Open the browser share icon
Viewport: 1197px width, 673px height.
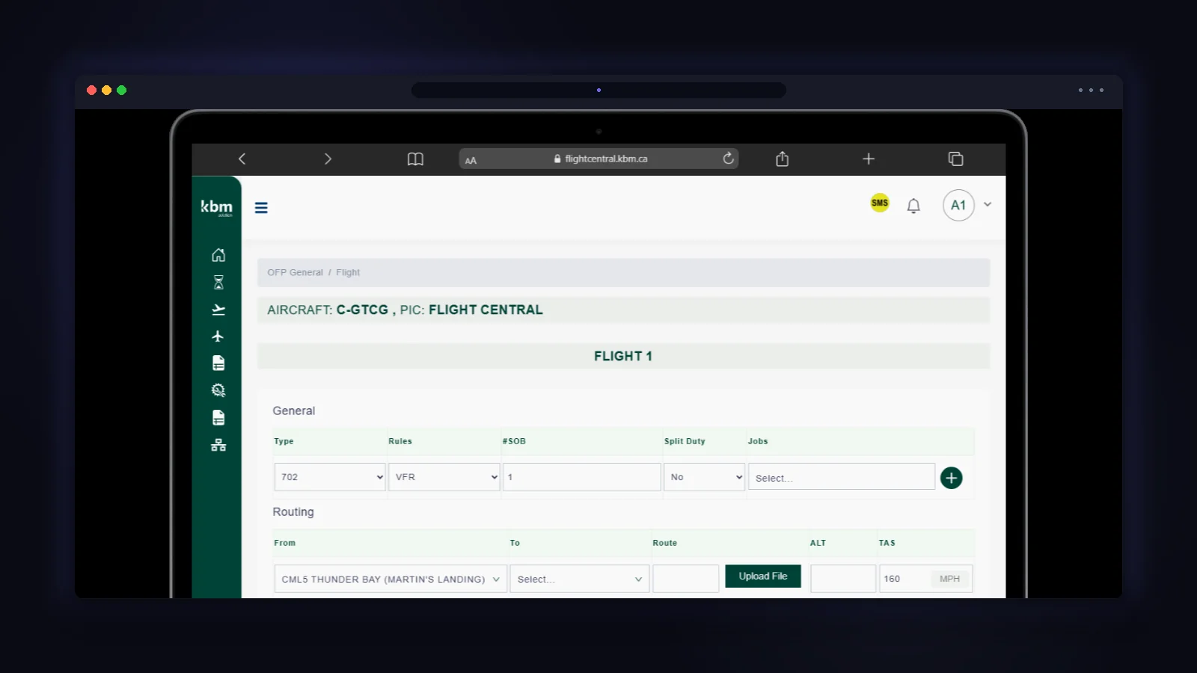pos(783,159)
